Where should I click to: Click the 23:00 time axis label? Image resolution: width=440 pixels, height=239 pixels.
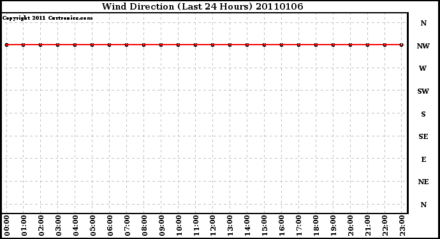402,226
